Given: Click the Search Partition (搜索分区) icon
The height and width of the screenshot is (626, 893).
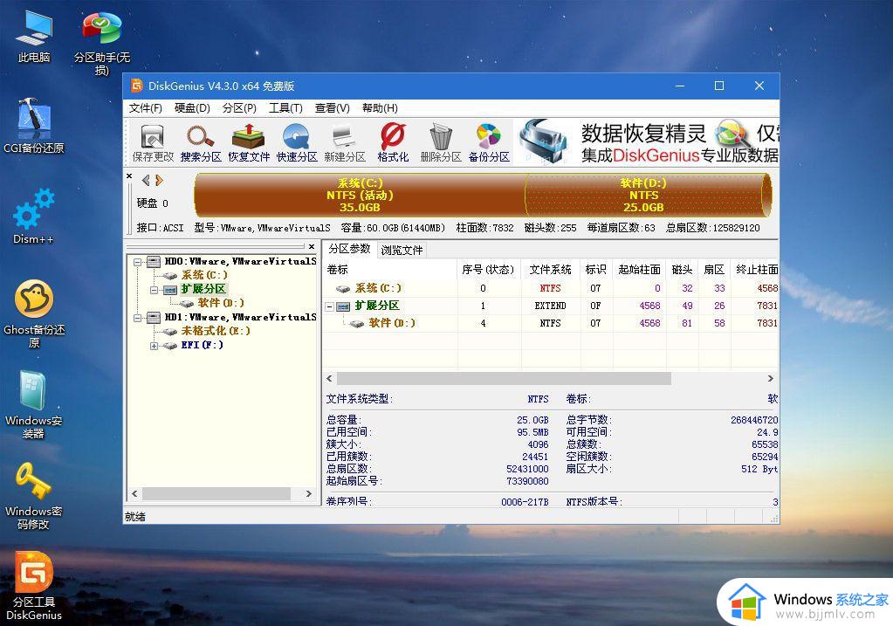Looking at the screenshot, I should 201,142.
